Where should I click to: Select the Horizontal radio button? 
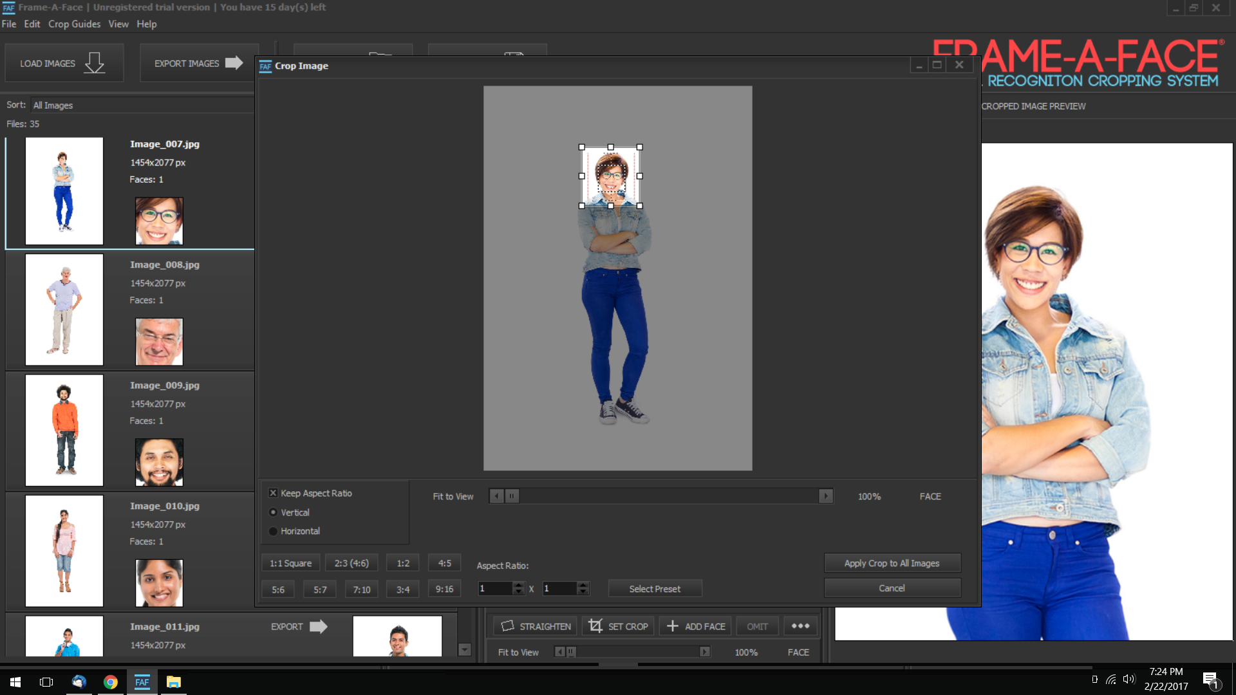[274, 531]
